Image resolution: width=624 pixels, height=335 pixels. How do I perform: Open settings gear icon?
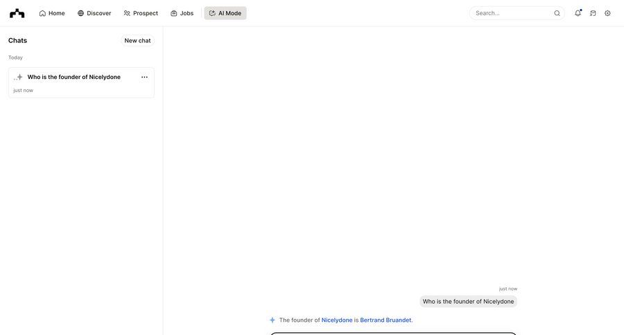click(607, 13)
